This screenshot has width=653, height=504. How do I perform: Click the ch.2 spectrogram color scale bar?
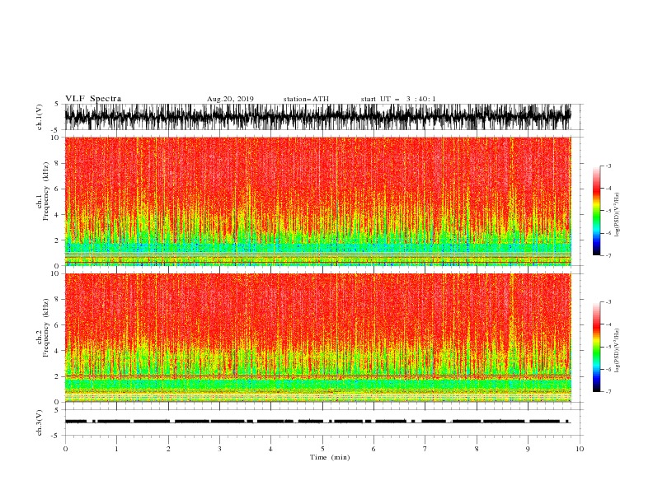[x=596, y=347]
